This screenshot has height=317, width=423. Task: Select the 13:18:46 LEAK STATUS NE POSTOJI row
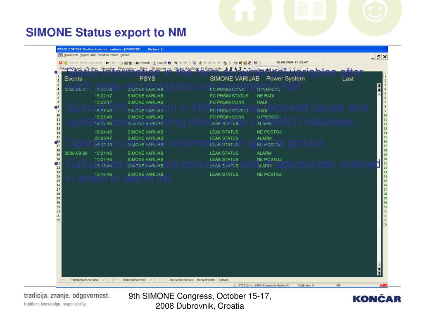[188, 175]
